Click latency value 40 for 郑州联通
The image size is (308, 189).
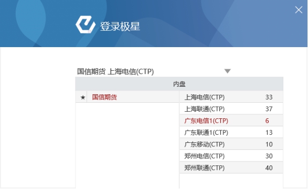point(269,167)
